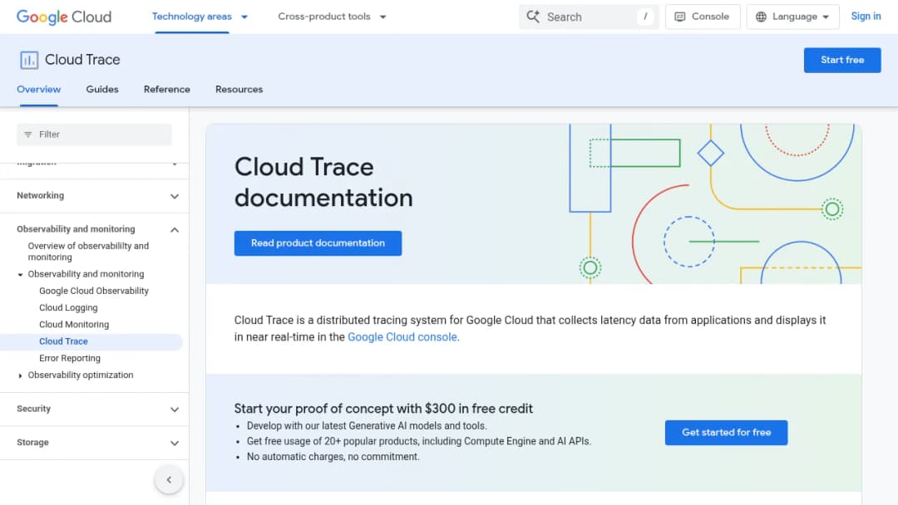Switch to the Guides tab
This screenshot has width=898, height=505.
tap(102, 89)
